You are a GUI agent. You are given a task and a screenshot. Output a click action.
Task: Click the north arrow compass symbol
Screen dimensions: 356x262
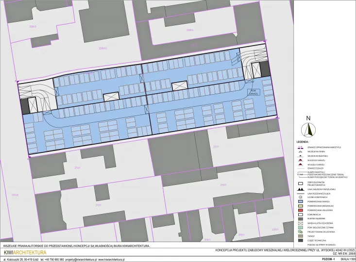307,129
